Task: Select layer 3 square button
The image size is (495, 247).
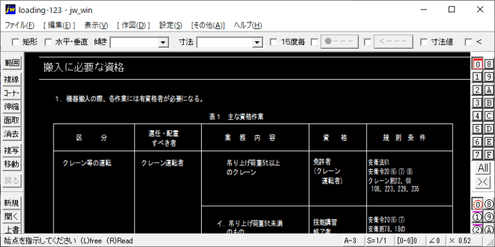Action: pos(478,103)
